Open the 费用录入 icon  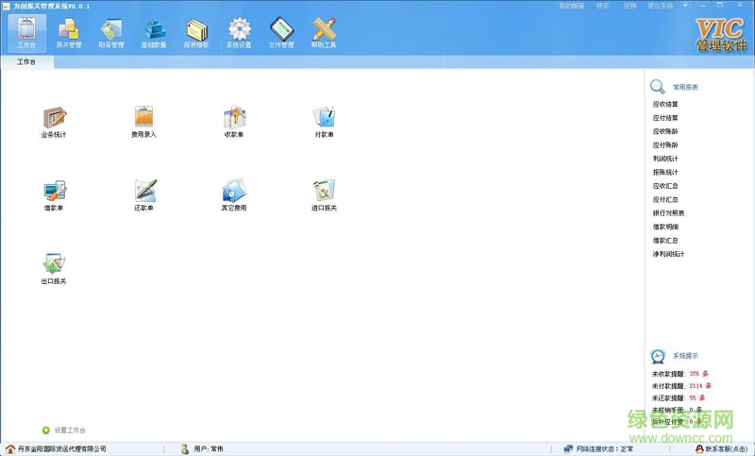143,118
